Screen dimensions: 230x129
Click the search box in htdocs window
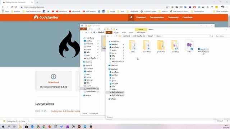click(222, 36)
